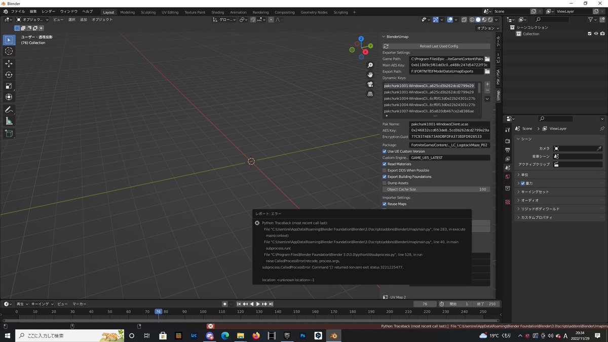The width and height of the screenshot is (608, 342).
Task: Uncheck Use UE Custom Version
Action: tap(385, 151)
